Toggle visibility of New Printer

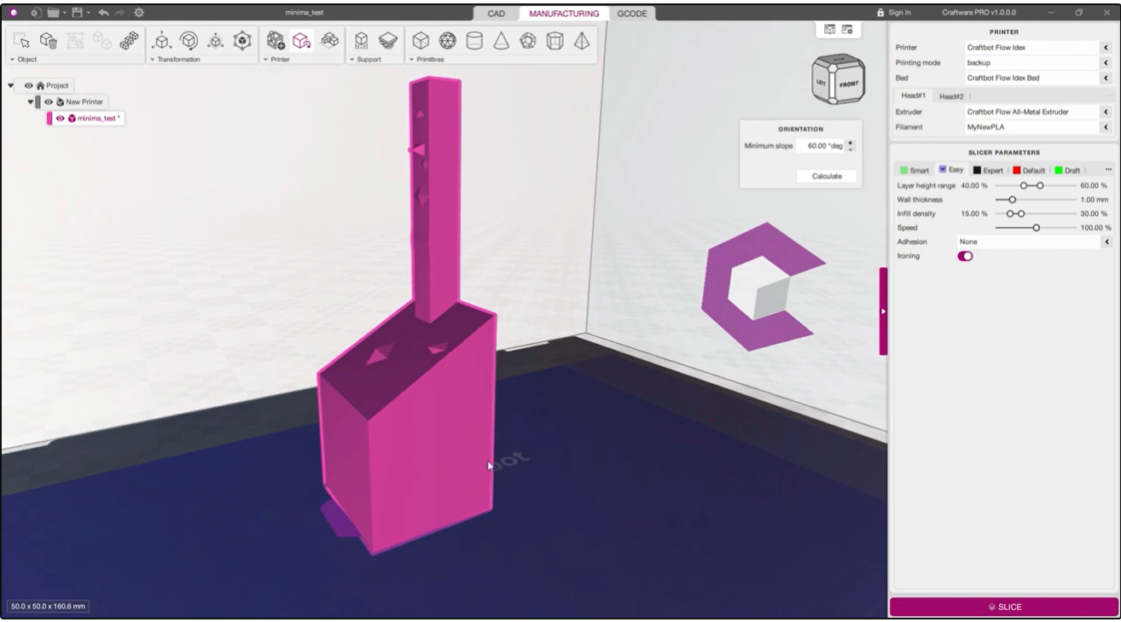point(49,102)
